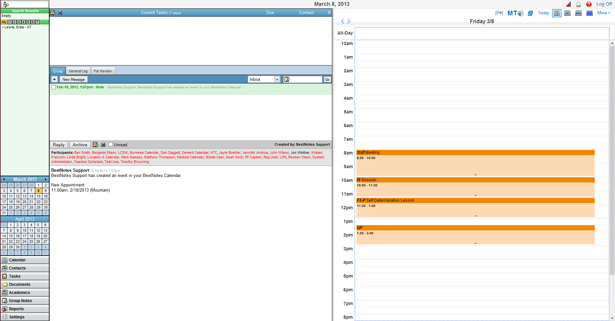
Task: Click the calendar scrollbar down arrow
Action: click(x=612, y=318)
